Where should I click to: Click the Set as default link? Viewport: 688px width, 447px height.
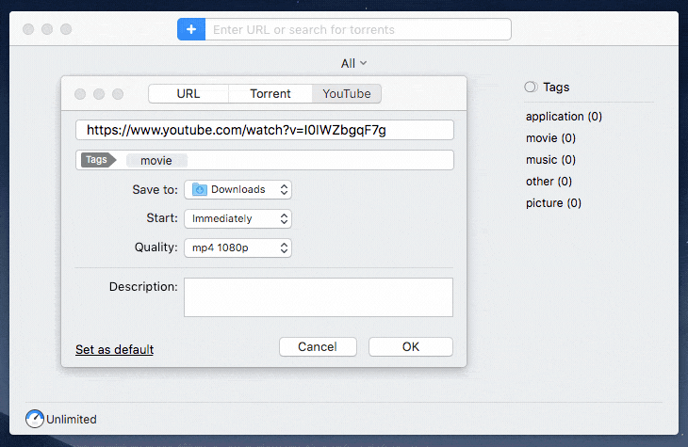pos(115,349)
